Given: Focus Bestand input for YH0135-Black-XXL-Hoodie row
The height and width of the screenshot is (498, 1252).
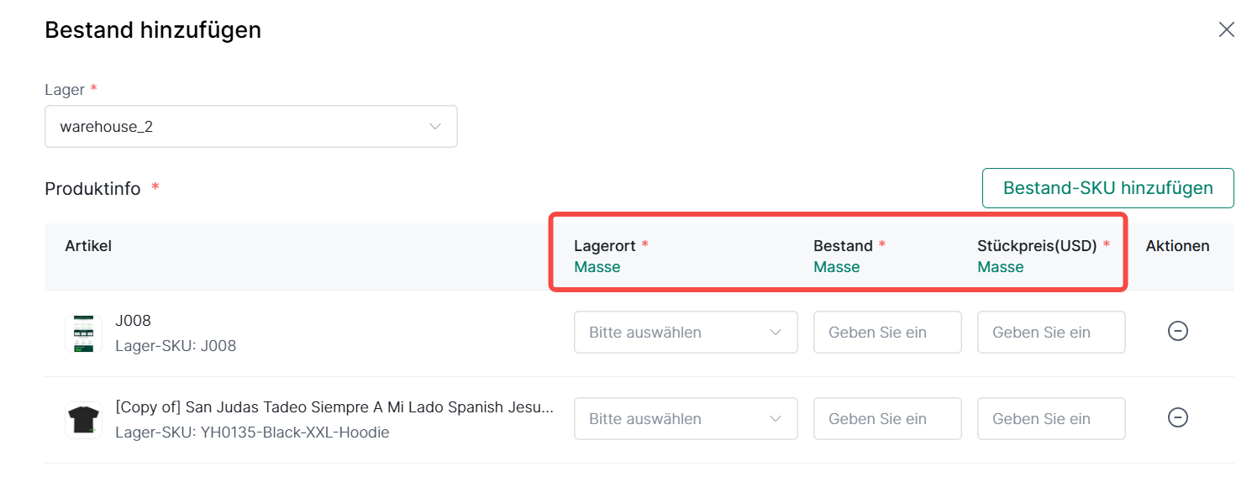Looking at the screenshot, I should coord(886,419).
